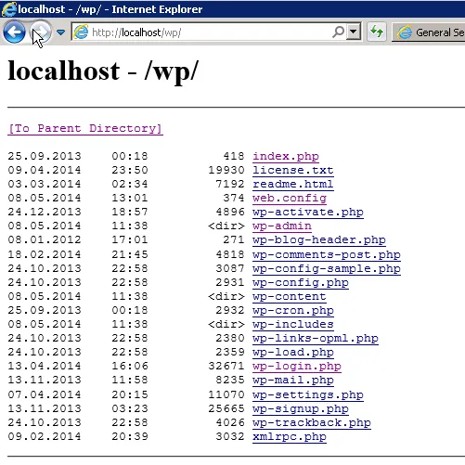This screenshot has width=465, height=465.
Task: Click the file size value 25665
Action: [226, 408]
